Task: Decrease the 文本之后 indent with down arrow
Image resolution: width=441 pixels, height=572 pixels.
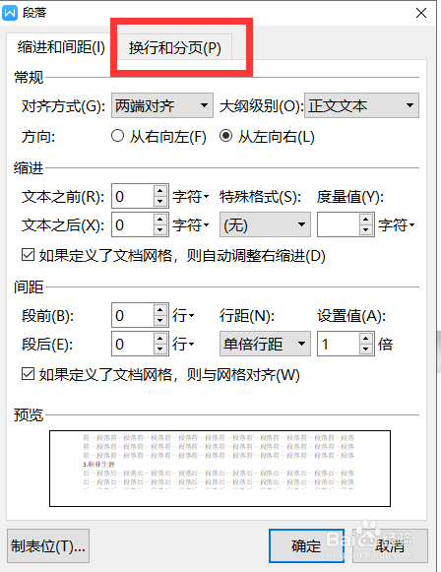Action: click(160, 230)
